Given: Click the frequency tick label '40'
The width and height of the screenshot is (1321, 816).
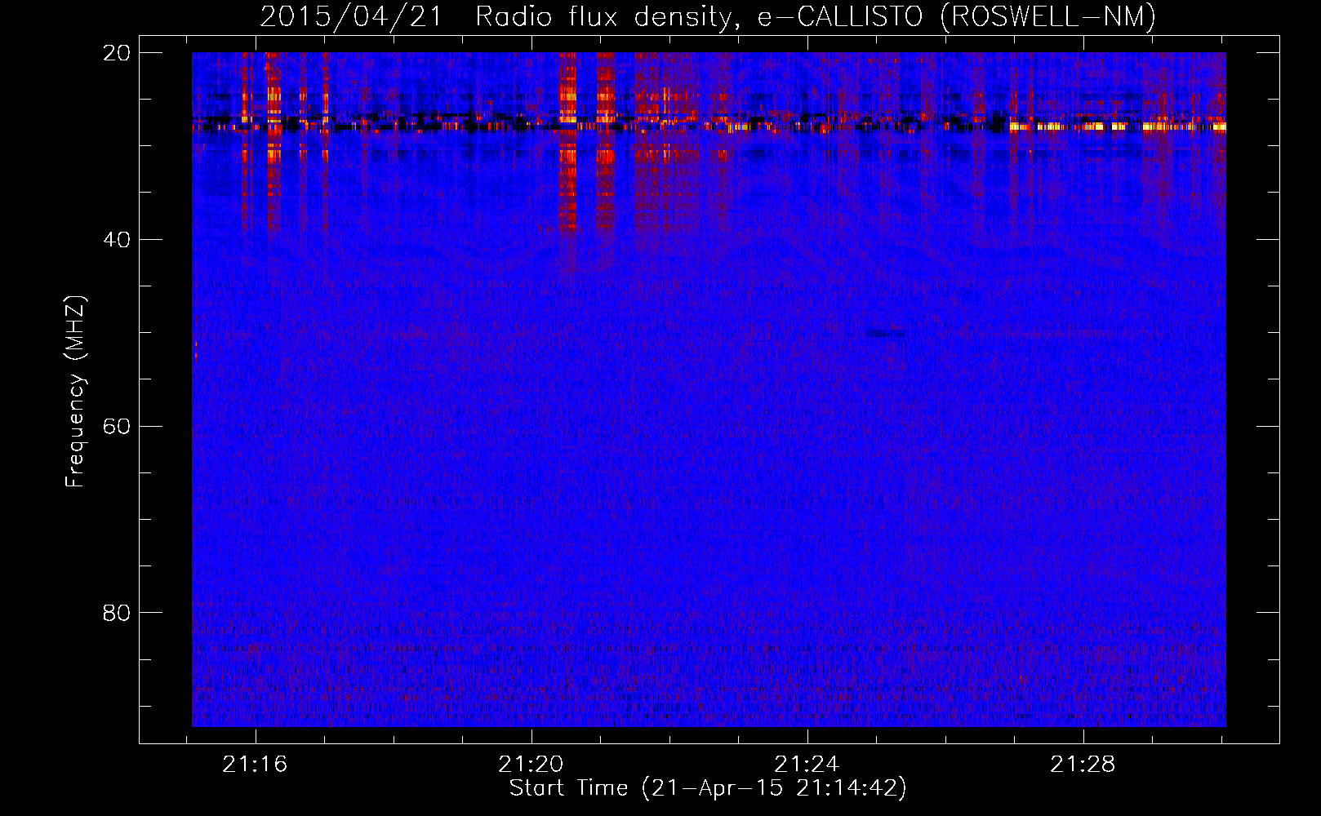Looking at the screenshot, I should [117, 240].
